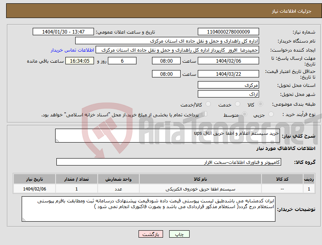Click the ردیف column header
The width and height of the screenshot is (322, 245).
pyautogui.click(x=309, y=179)
